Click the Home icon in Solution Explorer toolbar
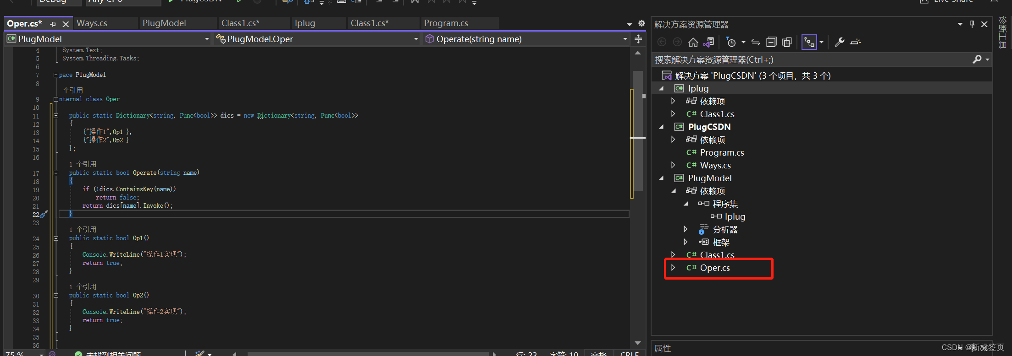The image size is (1012, 356). (x=693, y=42)
